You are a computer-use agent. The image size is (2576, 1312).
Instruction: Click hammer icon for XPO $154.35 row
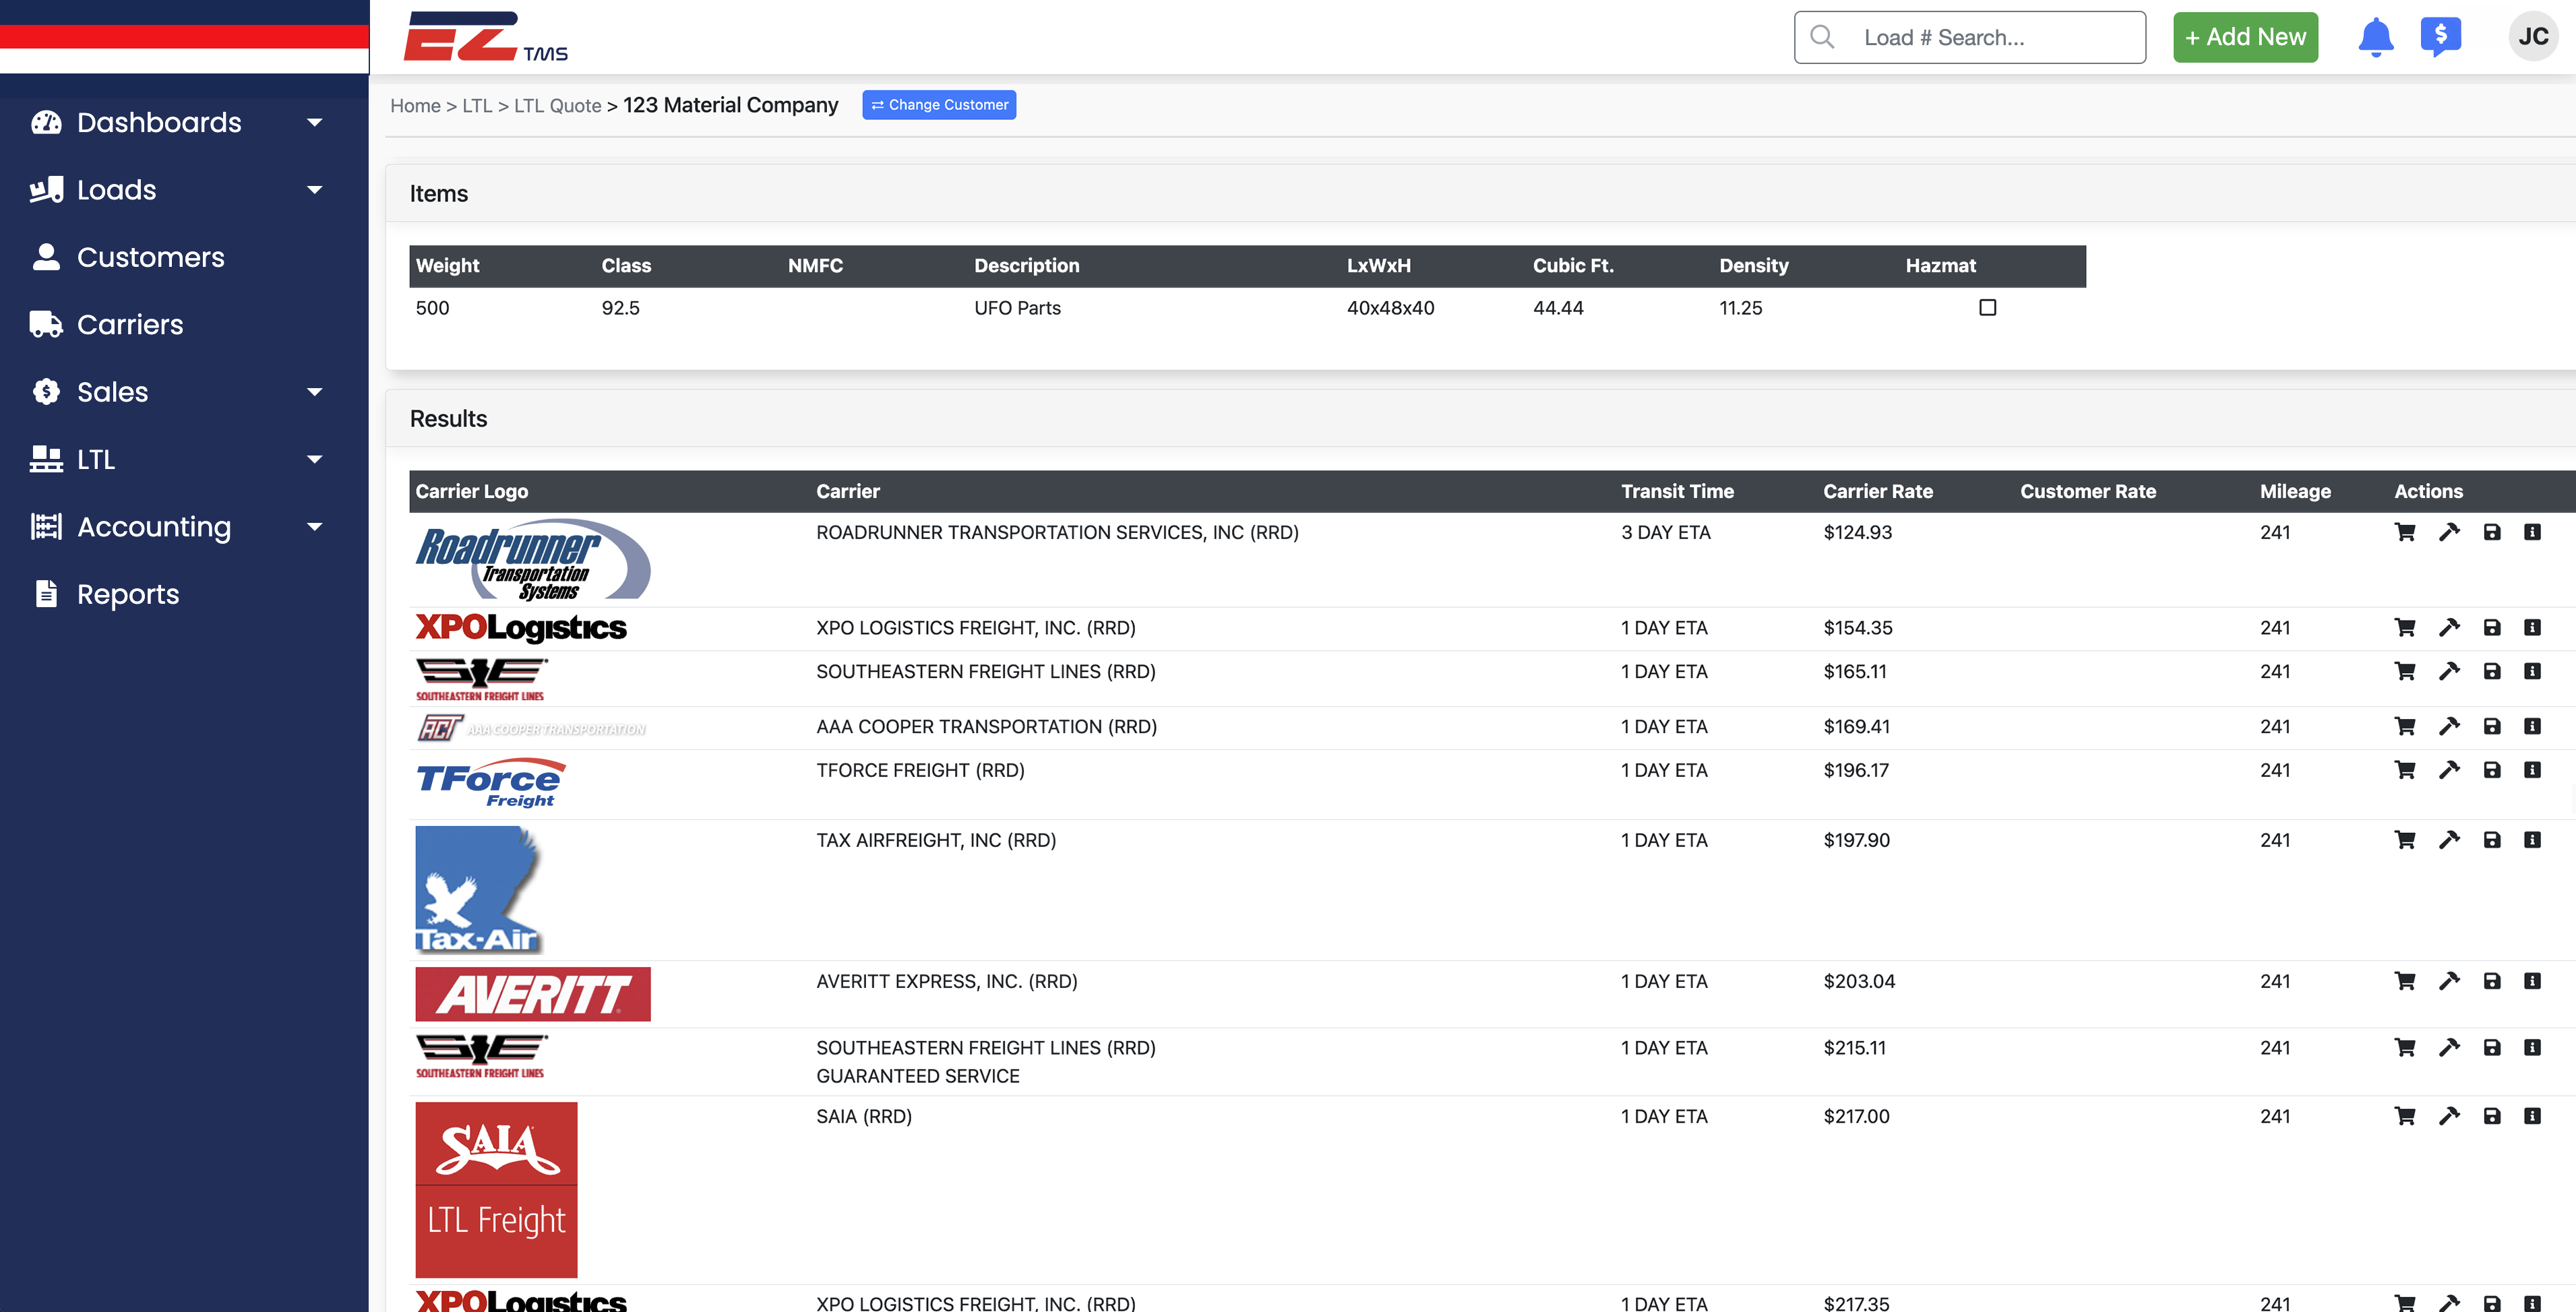(x=2449, y=628)
